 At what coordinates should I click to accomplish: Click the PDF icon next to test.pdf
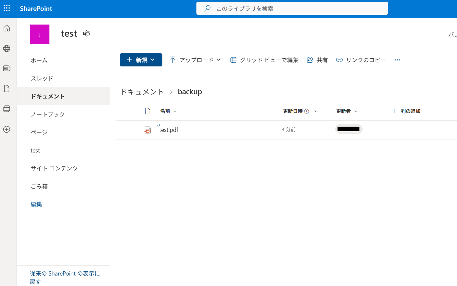pos(148,130)
